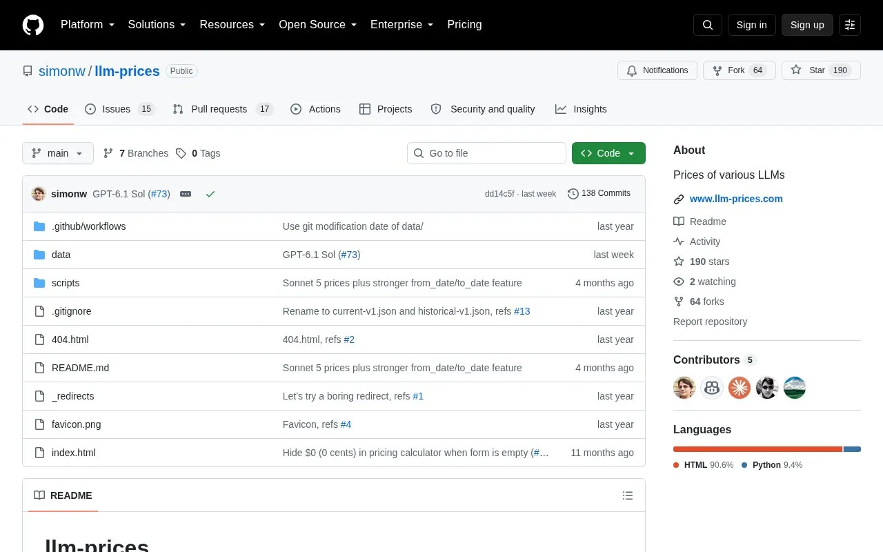
Task: Click the Go to file search field
Action: click(x=486, y=153)
